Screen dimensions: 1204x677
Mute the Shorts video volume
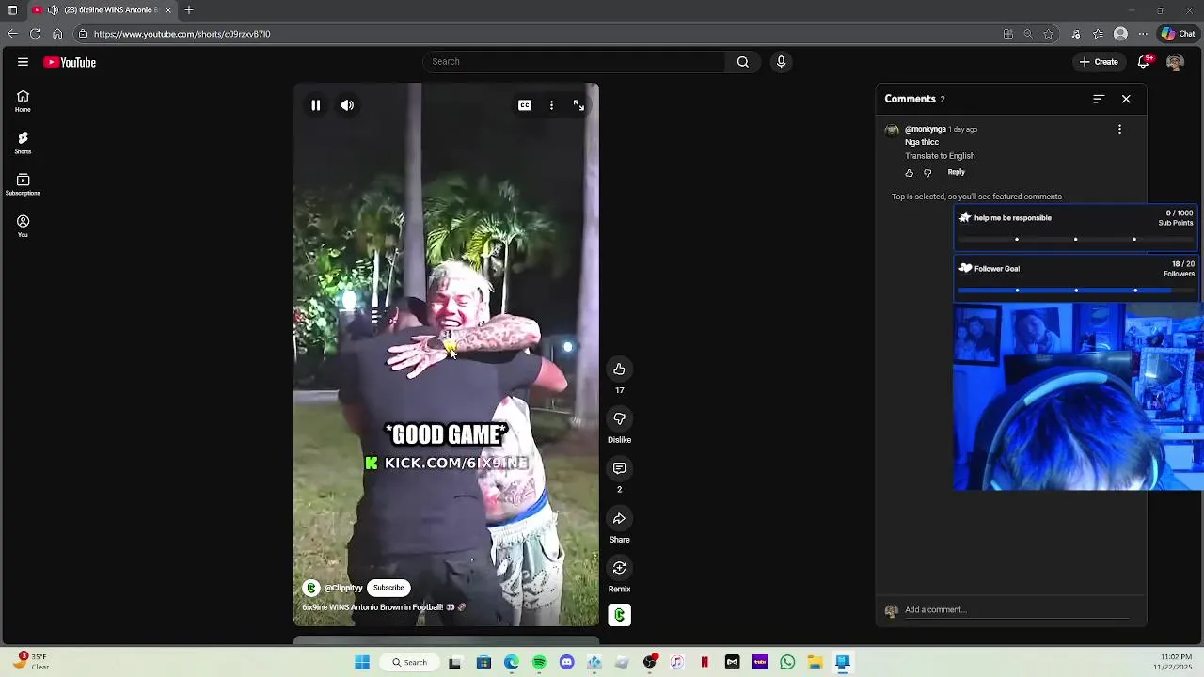347,105
